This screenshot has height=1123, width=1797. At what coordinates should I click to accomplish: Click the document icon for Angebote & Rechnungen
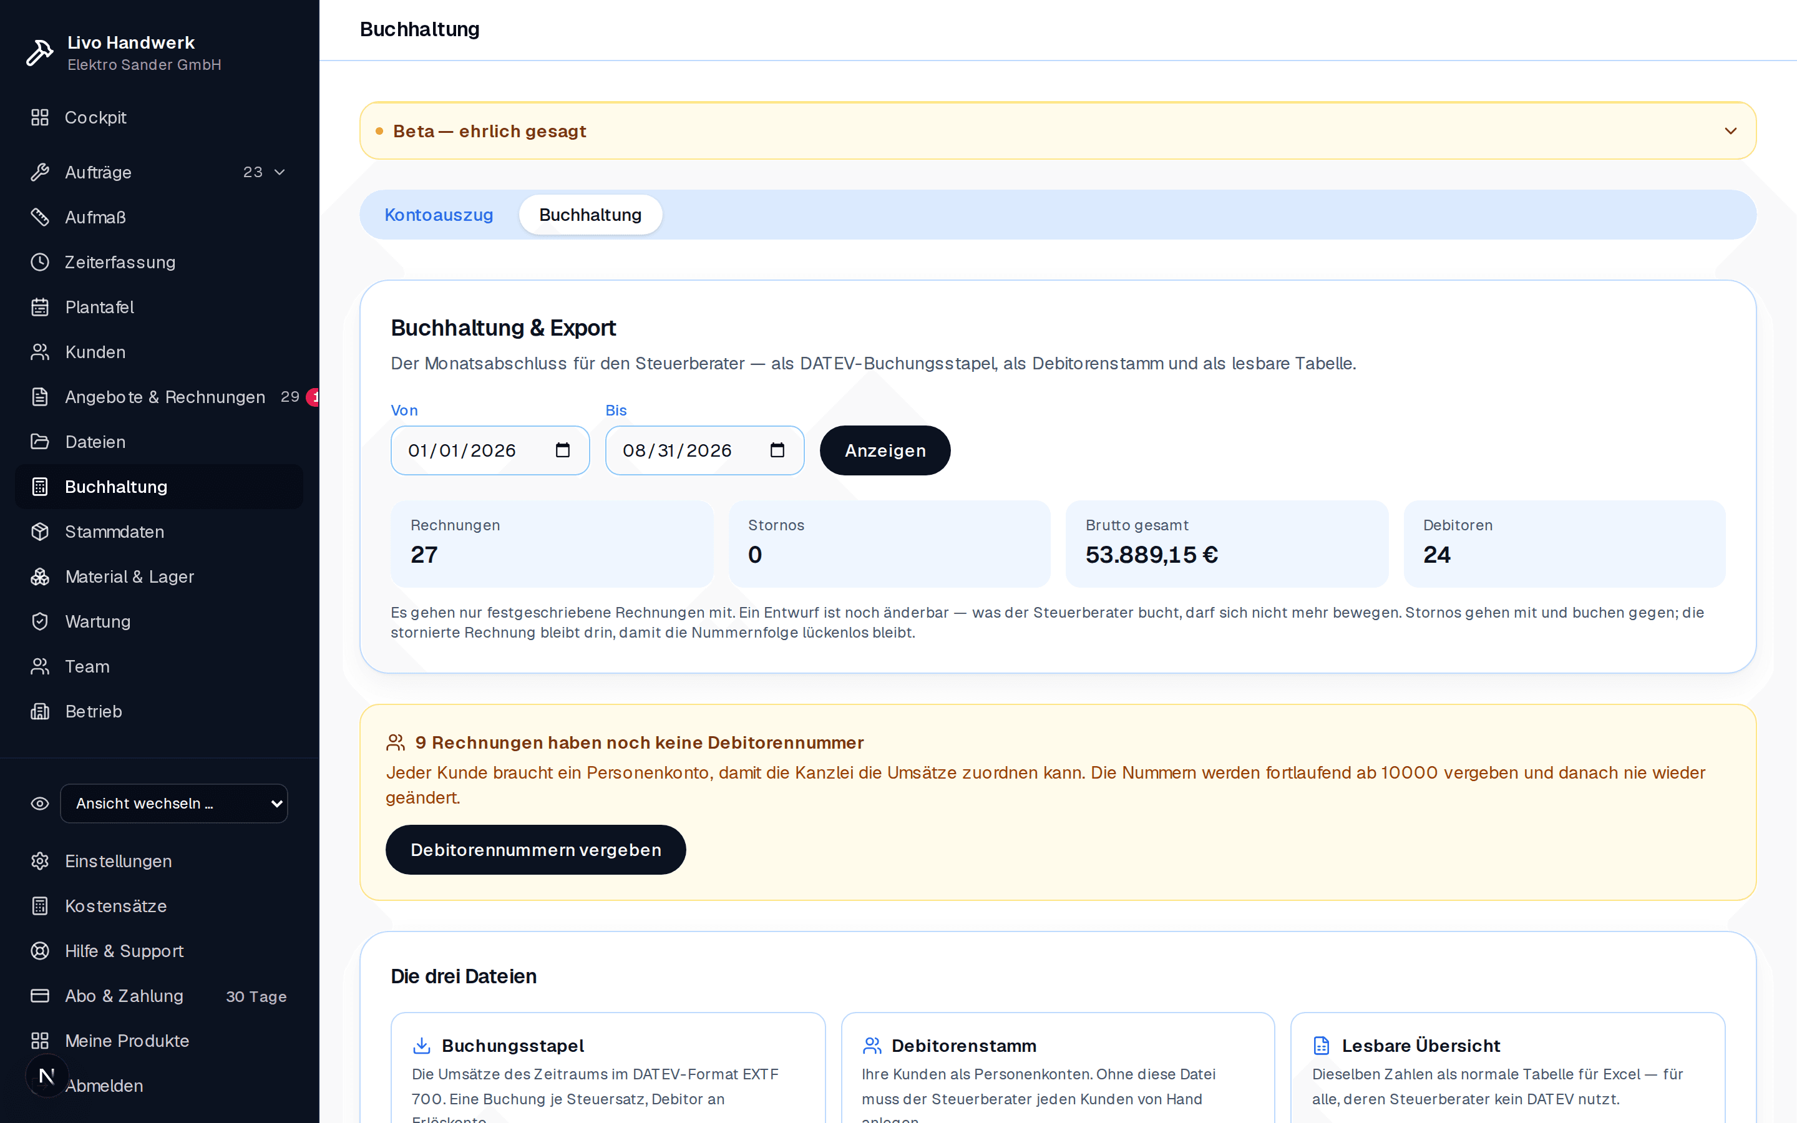point(40,397)
